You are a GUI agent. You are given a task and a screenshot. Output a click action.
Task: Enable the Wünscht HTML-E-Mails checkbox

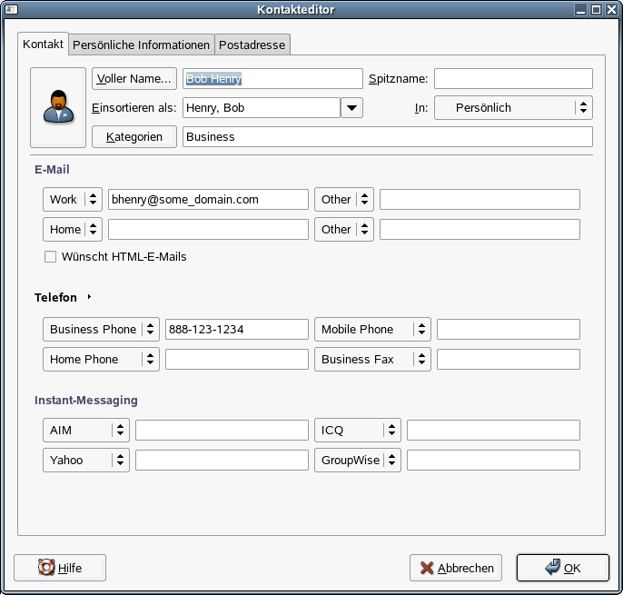pyautogui.click(x=51, y=257)
